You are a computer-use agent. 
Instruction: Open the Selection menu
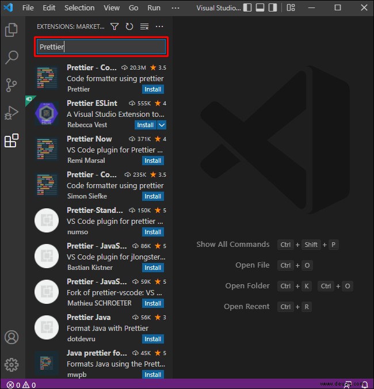79,8
